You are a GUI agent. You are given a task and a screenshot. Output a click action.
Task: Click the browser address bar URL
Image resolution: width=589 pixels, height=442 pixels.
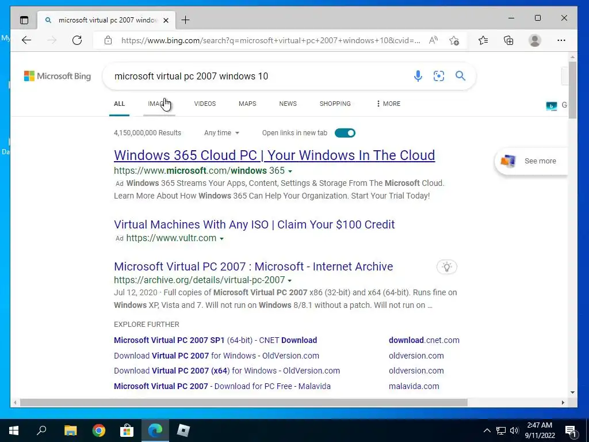pyautogui.click(x=270, y=40)
